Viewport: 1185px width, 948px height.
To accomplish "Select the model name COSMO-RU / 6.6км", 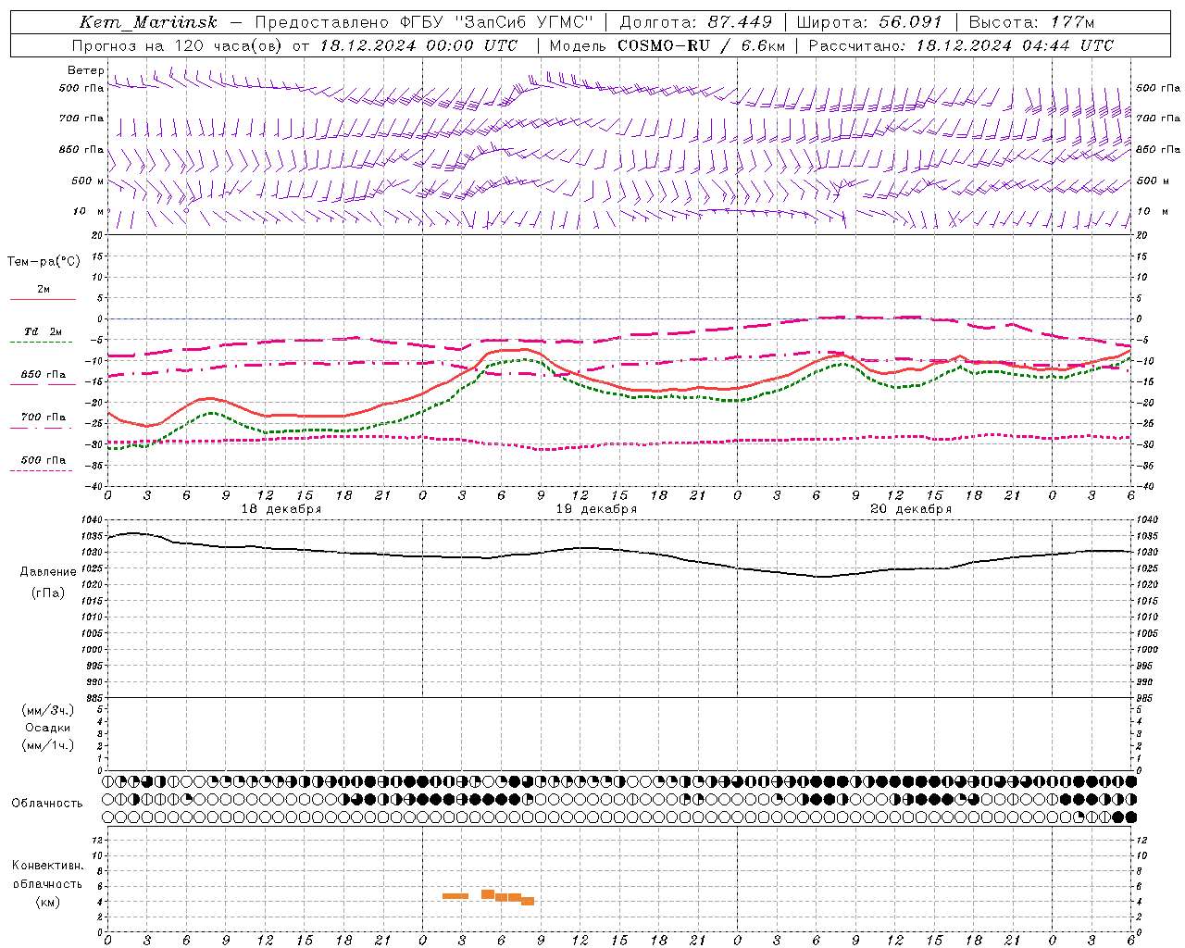I will [701, 45].
